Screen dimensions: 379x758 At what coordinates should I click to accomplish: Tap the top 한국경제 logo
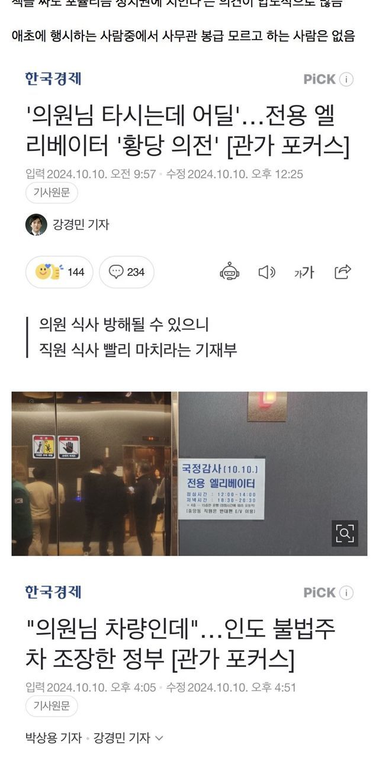(53, 79)
